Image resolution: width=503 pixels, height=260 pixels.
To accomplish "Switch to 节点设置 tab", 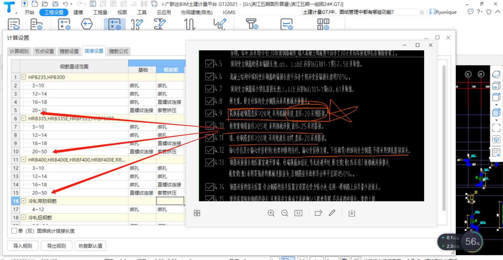I will pyautogui.click(x=45, y=51).
